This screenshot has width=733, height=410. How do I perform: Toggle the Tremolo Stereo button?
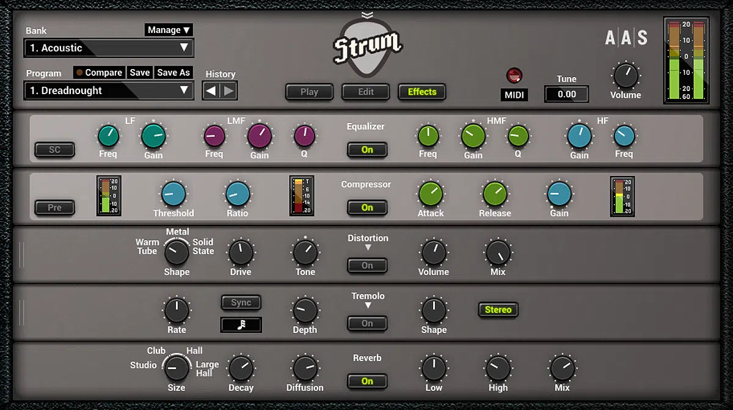coord(498,310)
